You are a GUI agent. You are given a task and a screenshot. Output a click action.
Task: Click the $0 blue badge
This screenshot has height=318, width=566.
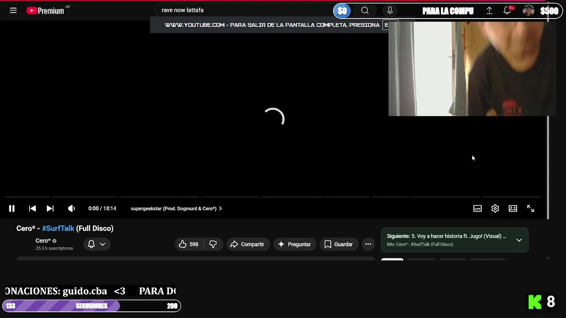[342, 11]
